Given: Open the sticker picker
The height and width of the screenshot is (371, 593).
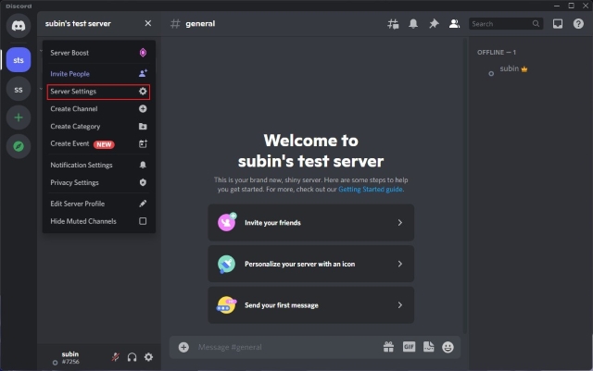Looking at the screenshot, I should (428, 346).
